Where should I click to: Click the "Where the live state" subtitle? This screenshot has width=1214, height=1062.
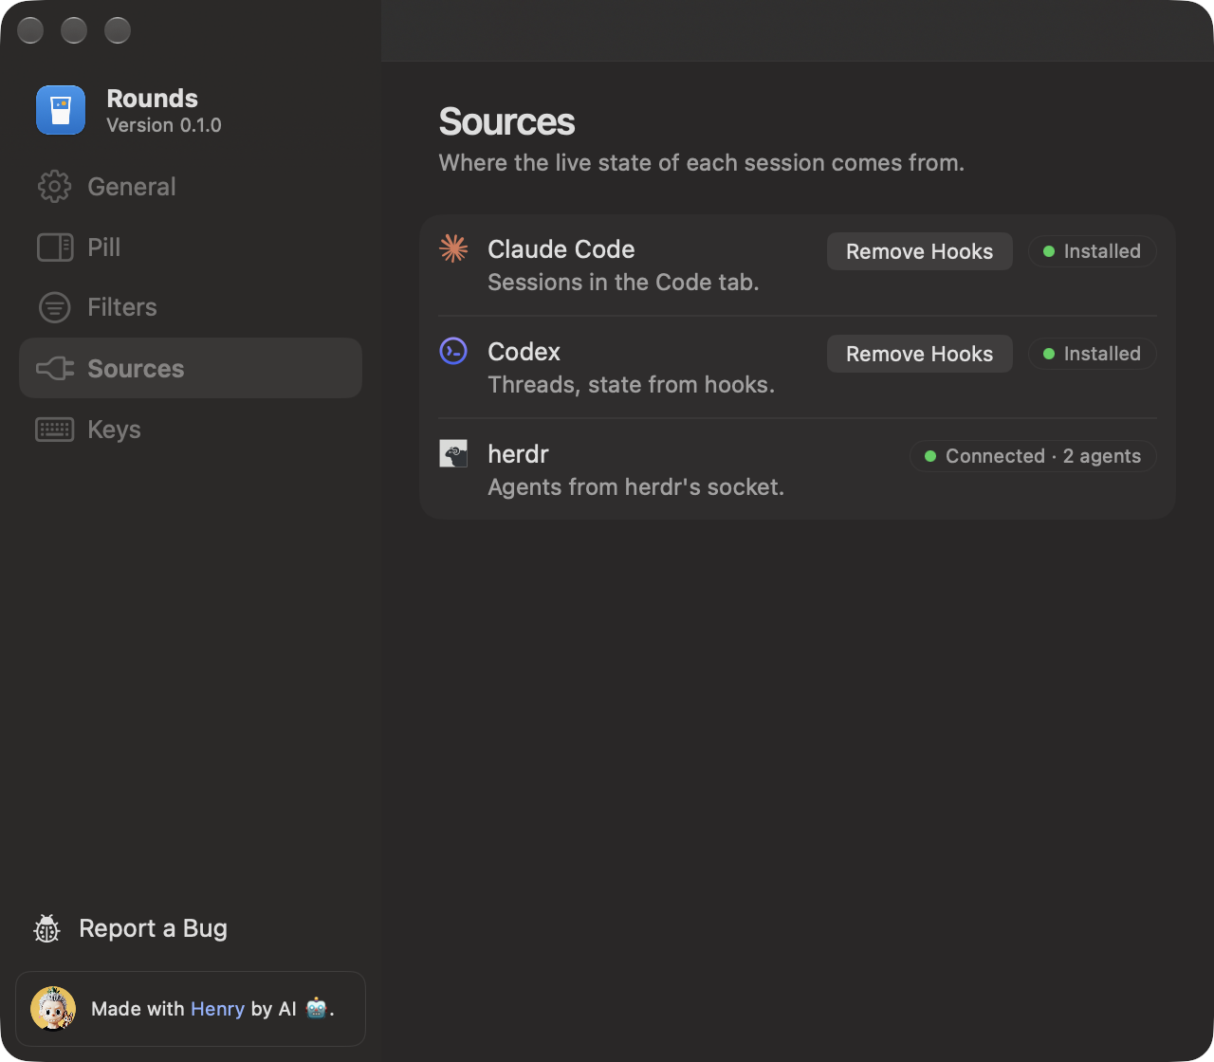(x=701, y=163)
